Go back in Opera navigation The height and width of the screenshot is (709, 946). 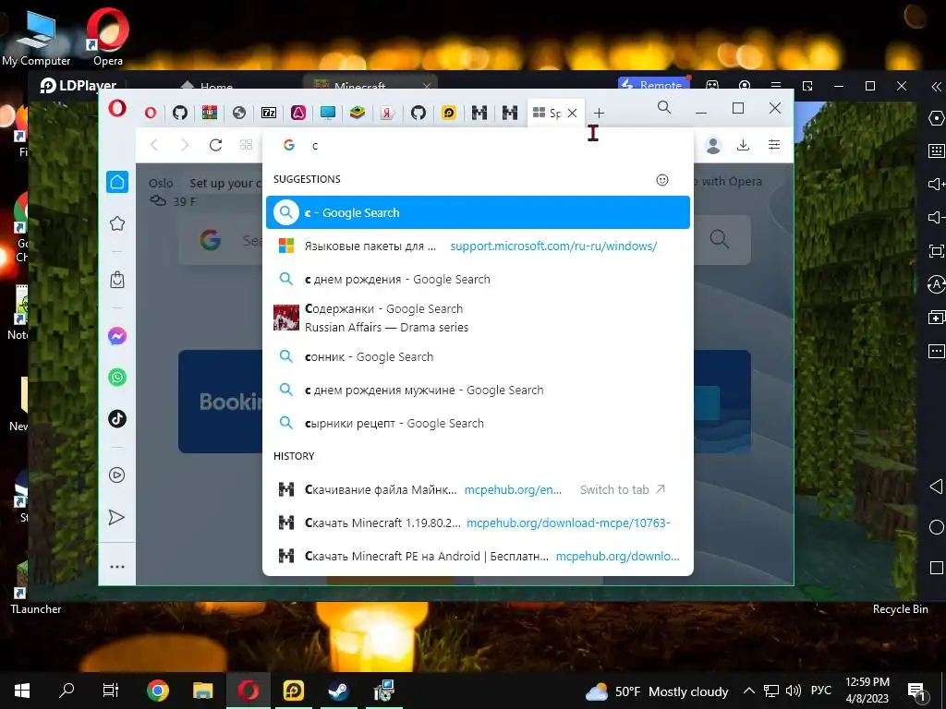[x=154, y=145]
